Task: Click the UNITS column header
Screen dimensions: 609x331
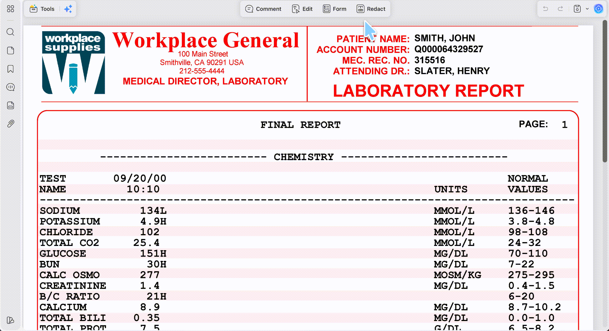Action: pyautogui.click(x=451, y=189)
